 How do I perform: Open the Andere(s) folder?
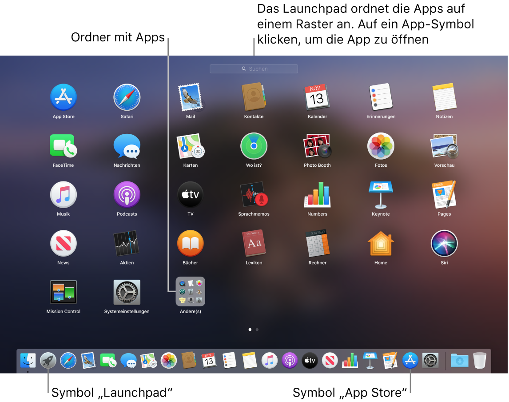click(x=190, y=292)
